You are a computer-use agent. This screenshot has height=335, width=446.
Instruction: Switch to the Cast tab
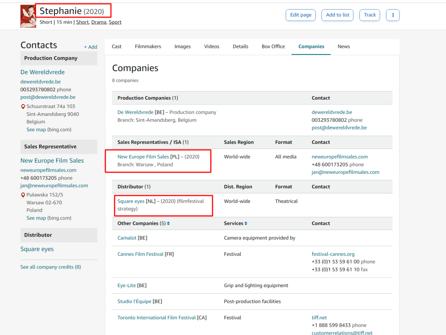(x=117, y=47)
